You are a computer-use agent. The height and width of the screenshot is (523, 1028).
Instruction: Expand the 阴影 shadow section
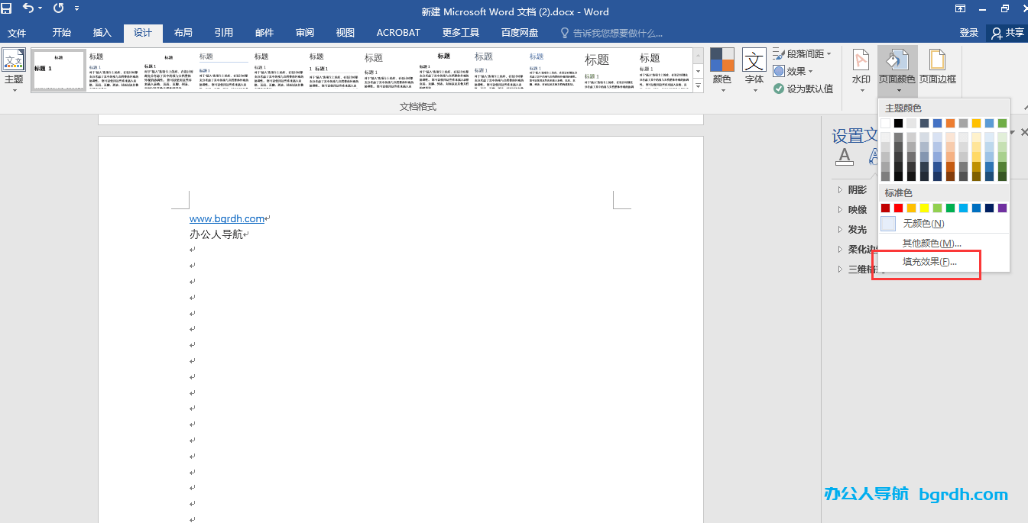(857, 190)
